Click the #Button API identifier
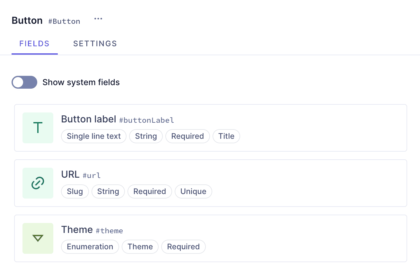This screenshot has height=275, width=420. coord(64,21)
